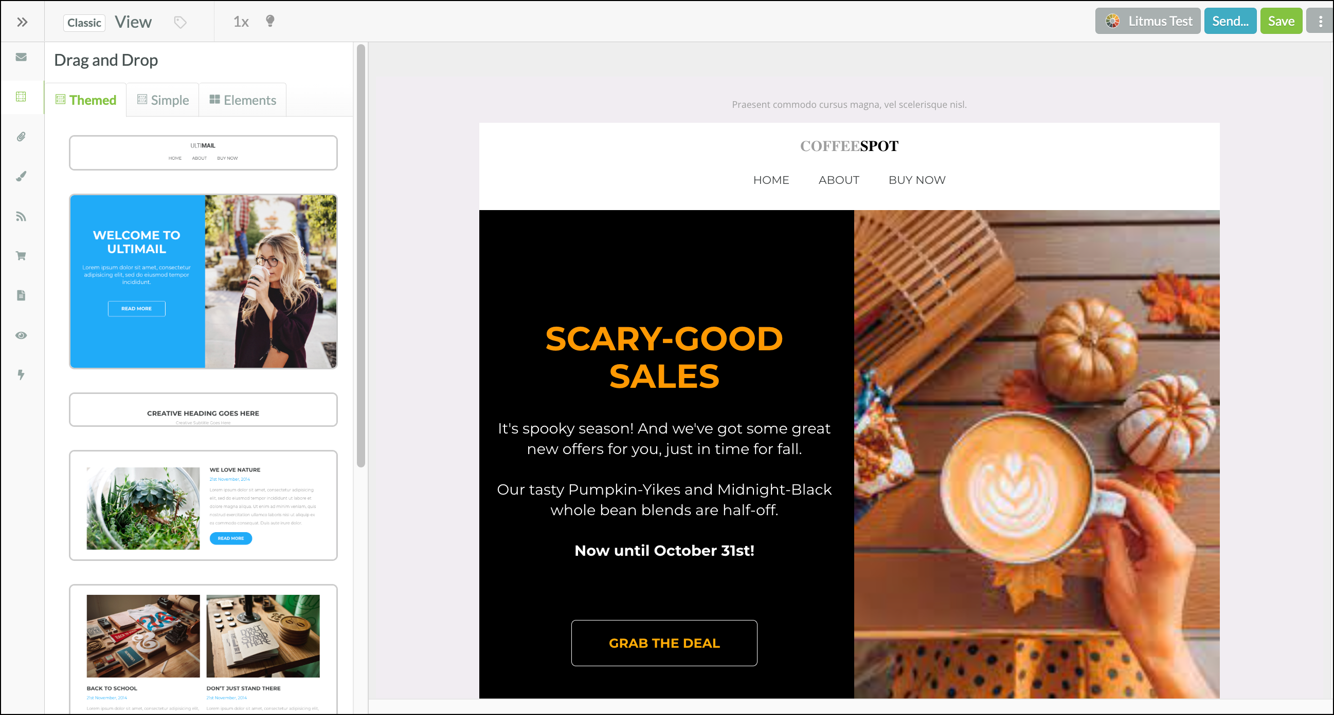Switch to the Elements tab
Screen dimensions: 1334x715
243,100
